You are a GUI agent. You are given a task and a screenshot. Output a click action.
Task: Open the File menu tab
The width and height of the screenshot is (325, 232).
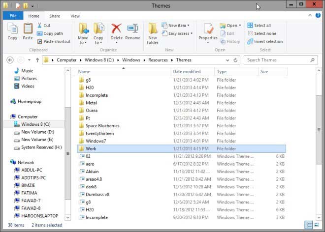[12, 16]
